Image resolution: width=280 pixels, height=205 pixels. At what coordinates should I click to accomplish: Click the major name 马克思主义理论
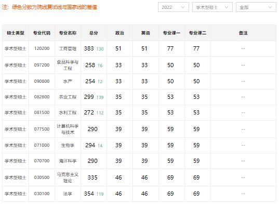click(68, 177)
